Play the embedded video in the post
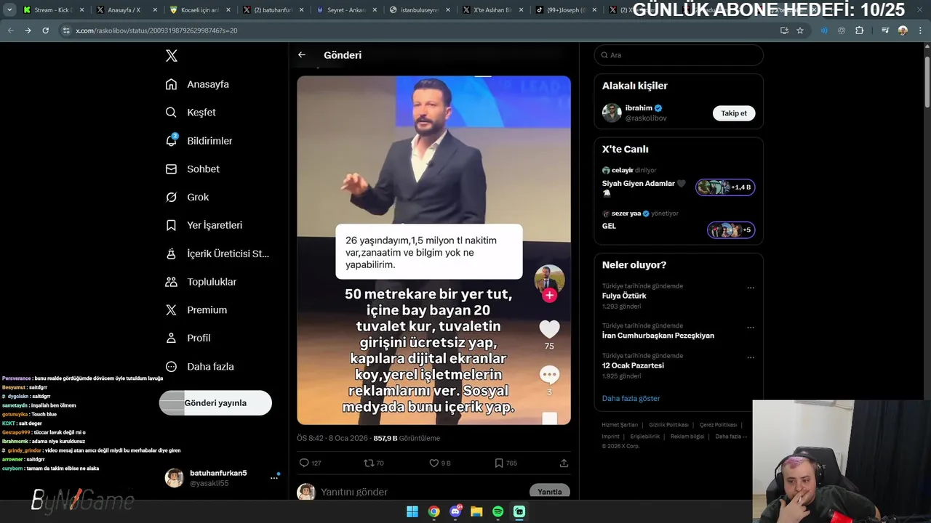 pyautogui.click(x=433, y=250)
